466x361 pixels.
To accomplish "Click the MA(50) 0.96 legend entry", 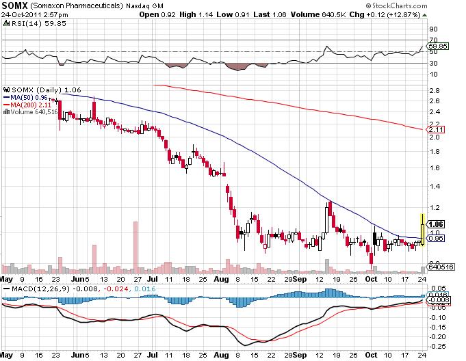I will click(x=25, y=97).
